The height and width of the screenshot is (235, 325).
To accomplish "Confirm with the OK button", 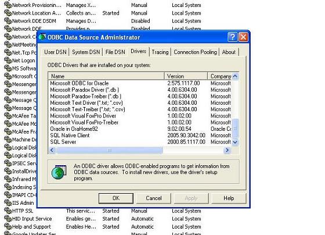I will click(x=116, y=198).
